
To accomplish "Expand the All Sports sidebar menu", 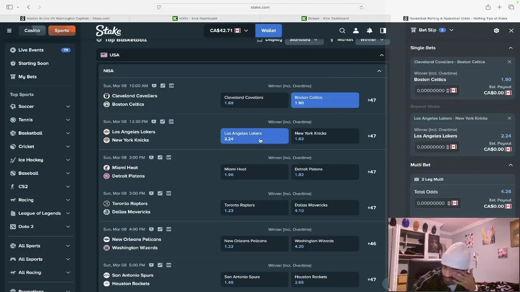I will pyautogui.click(x=68, y=246).
